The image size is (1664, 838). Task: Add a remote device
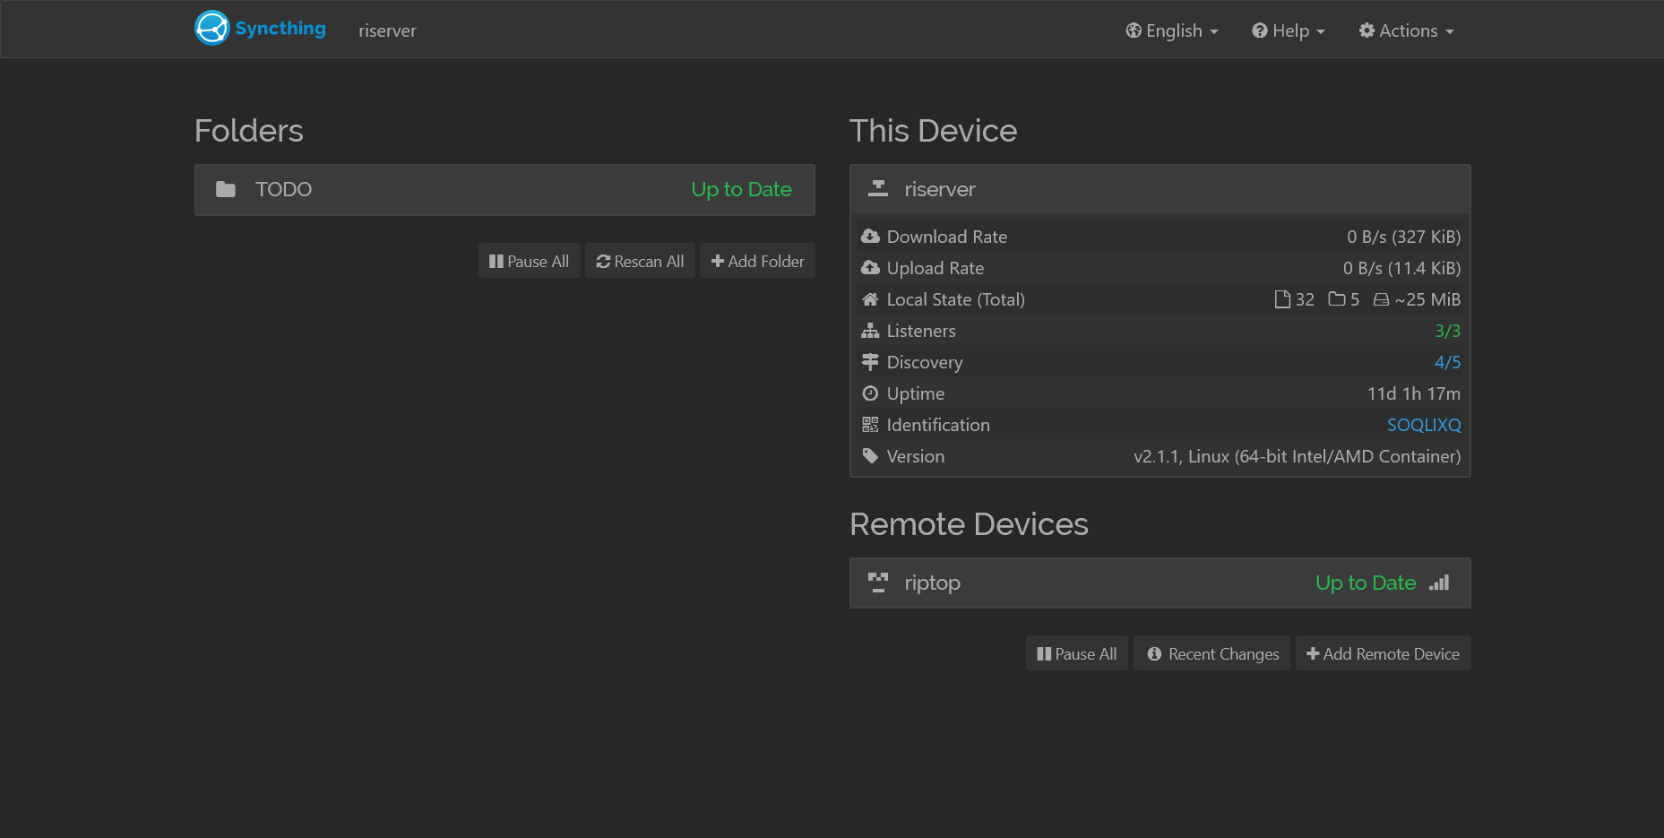(1383, 653)
